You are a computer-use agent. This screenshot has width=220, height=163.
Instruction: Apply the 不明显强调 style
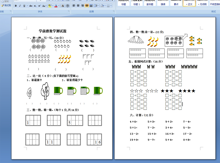tap(215, 3)
